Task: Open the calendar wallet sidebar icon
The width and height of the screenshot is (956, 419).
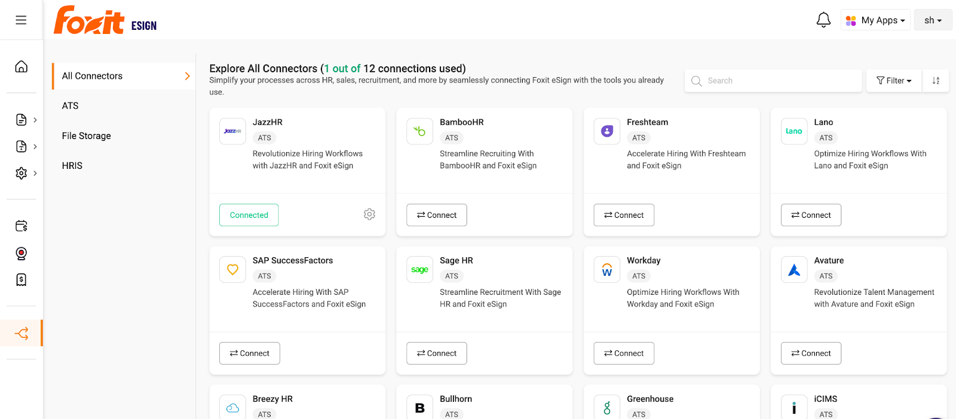Action: [21, 226]
